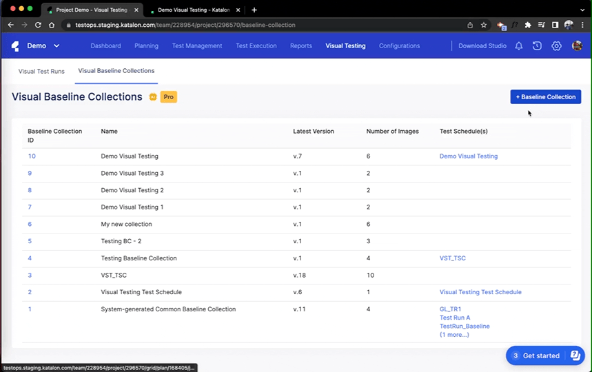592x372 pixels.
Task: Go to browser home page icon
Action: click(x=52, y=25)
